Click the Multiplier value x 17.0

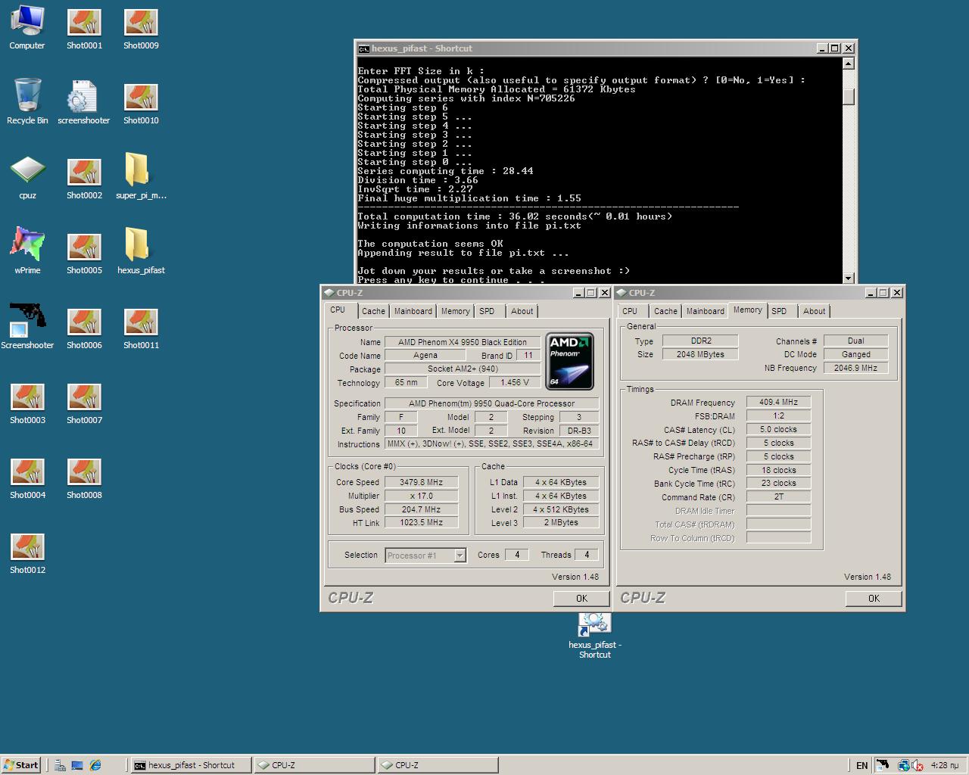(422, 496)
